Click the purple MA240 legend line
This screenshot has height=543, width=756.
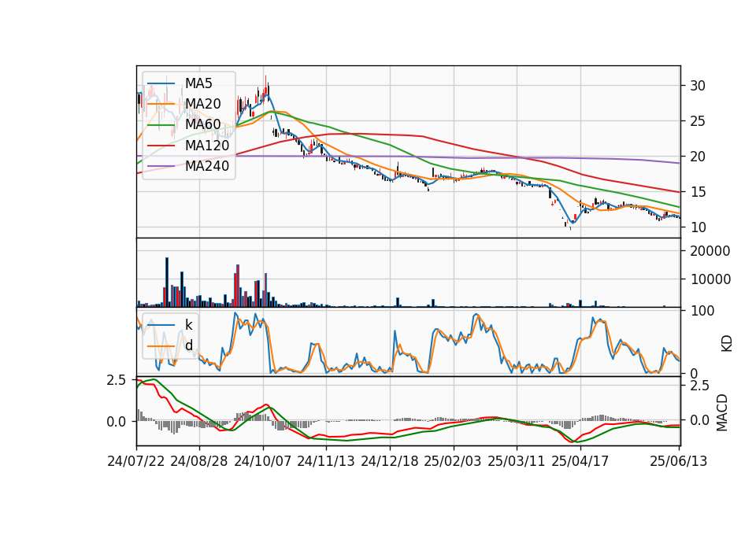click(161, 166)
